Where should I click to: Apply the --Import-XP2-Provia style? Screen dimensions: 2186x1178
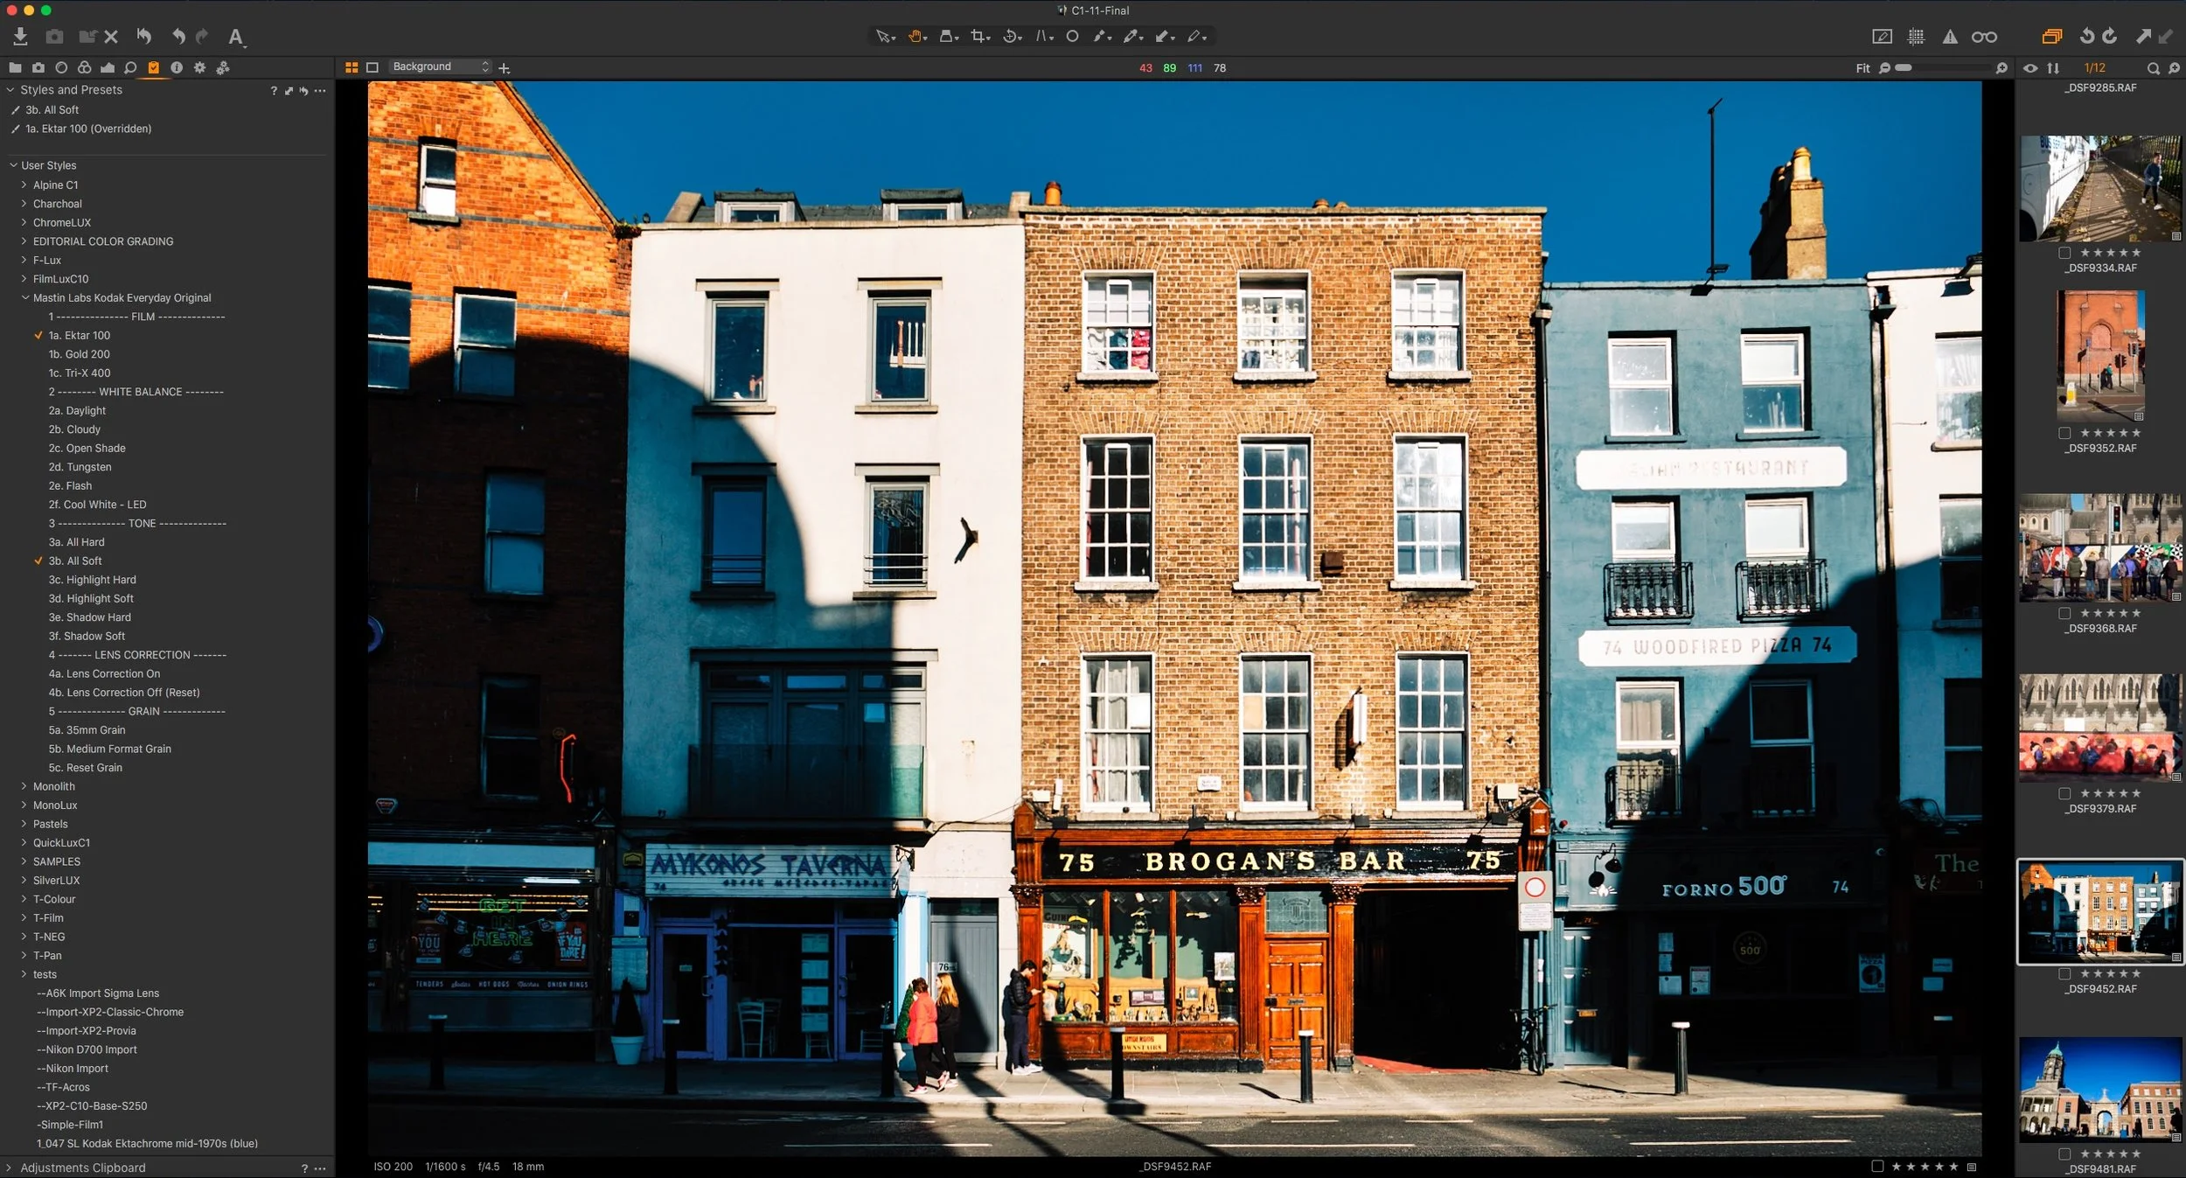(x=86, y=1030)
